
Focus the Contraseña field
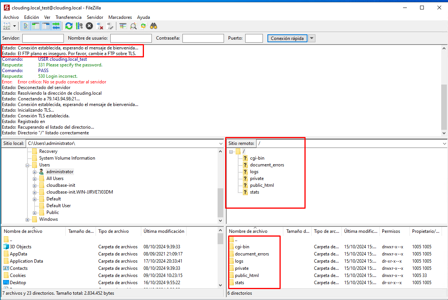tap(203, 38)
